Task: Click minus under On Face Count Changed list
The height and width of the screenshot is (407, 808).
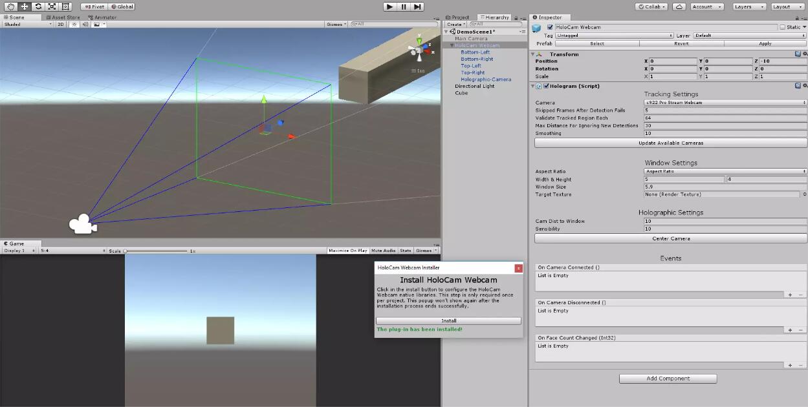Action: pos(800,366)
